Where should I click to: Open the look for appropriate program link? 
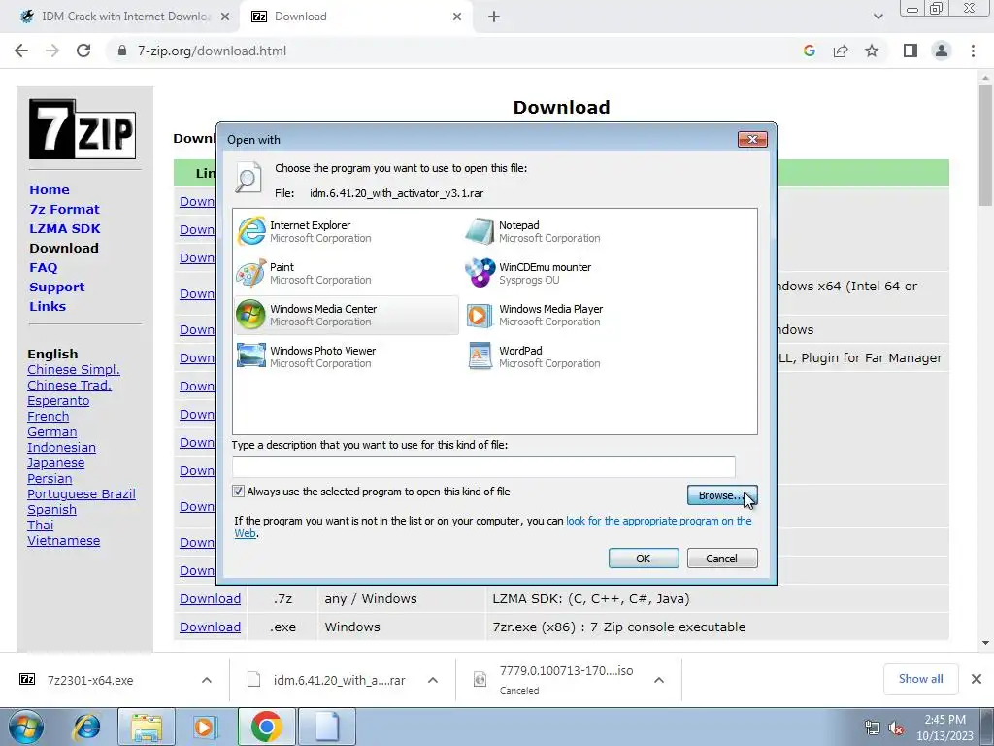[x=659, y=521]
